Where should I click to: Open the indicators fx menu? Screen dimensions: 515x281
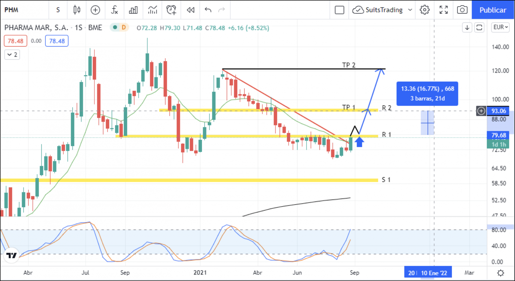pyautogui.click(x=114, y=10)
